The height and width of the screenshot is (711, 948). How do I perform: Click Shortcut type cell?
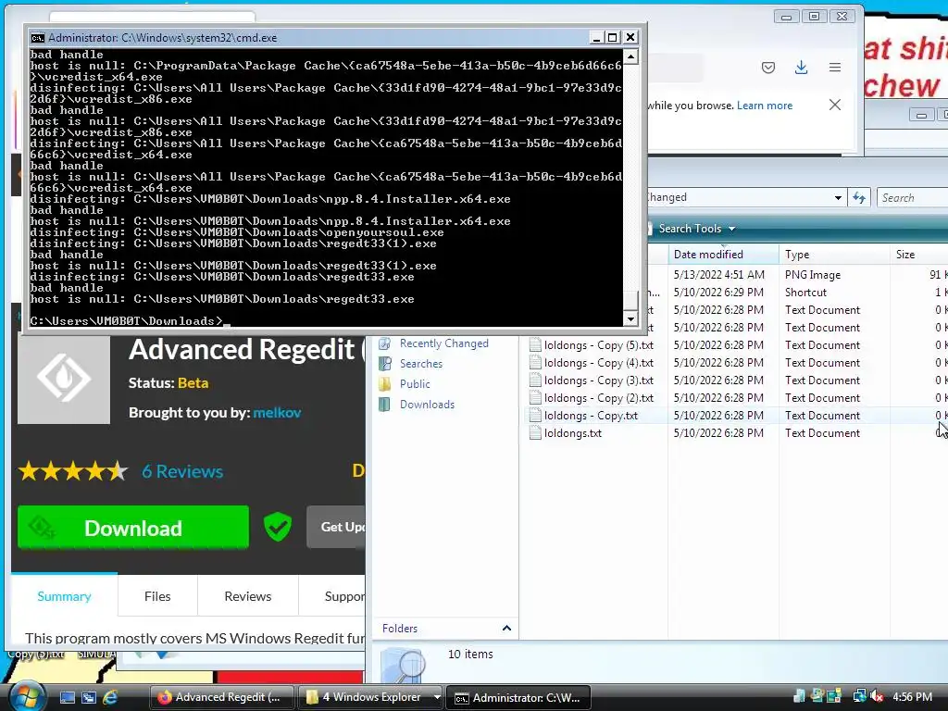(805, 292)
